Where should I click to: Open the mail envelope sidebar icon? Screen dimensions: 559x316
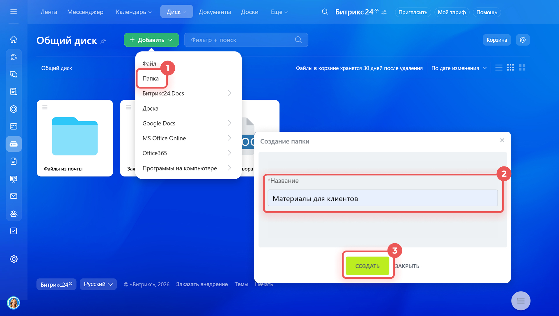point(14,196)
